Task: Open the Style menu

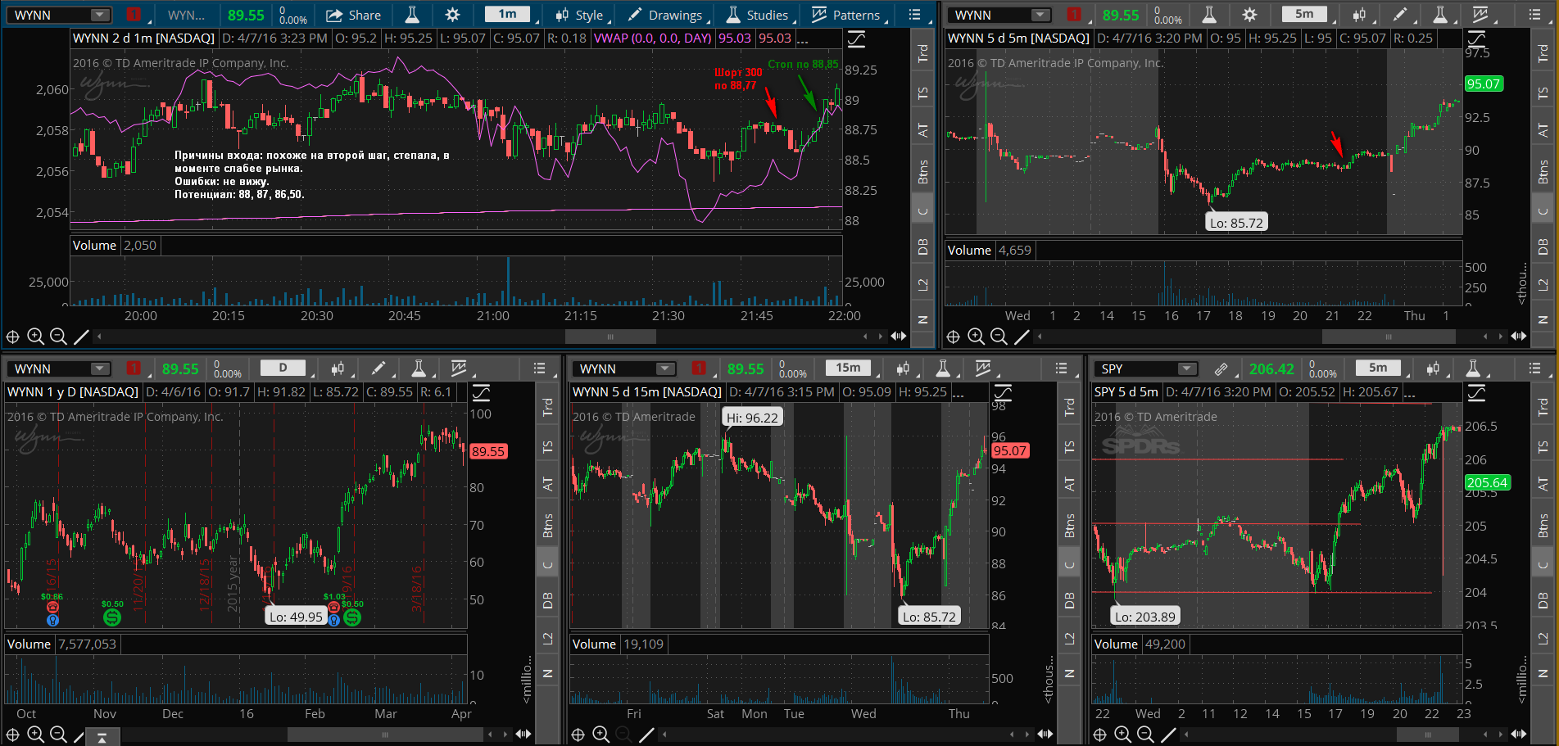Action: point(579,15)
